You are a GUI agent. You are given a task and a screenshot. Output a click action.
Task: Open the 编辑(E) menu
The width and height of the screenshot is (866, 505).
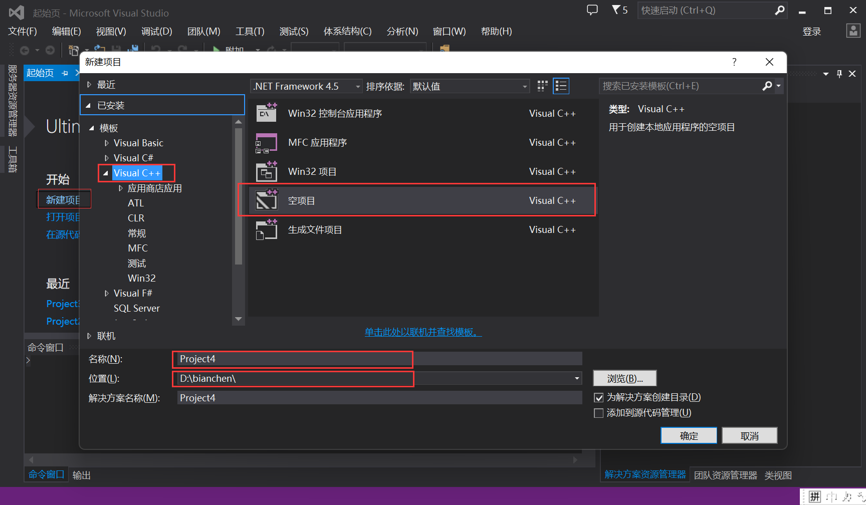pos(67,32)
